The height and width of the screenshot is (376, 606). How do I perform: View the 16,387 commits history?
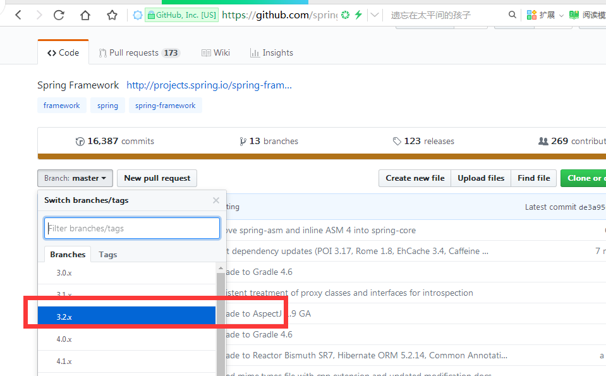115,141
